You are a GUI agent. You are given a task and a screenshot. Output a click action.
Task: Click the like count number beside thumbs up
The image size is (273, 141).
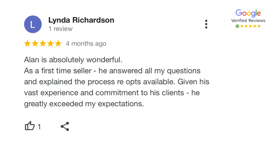point(39,127)
